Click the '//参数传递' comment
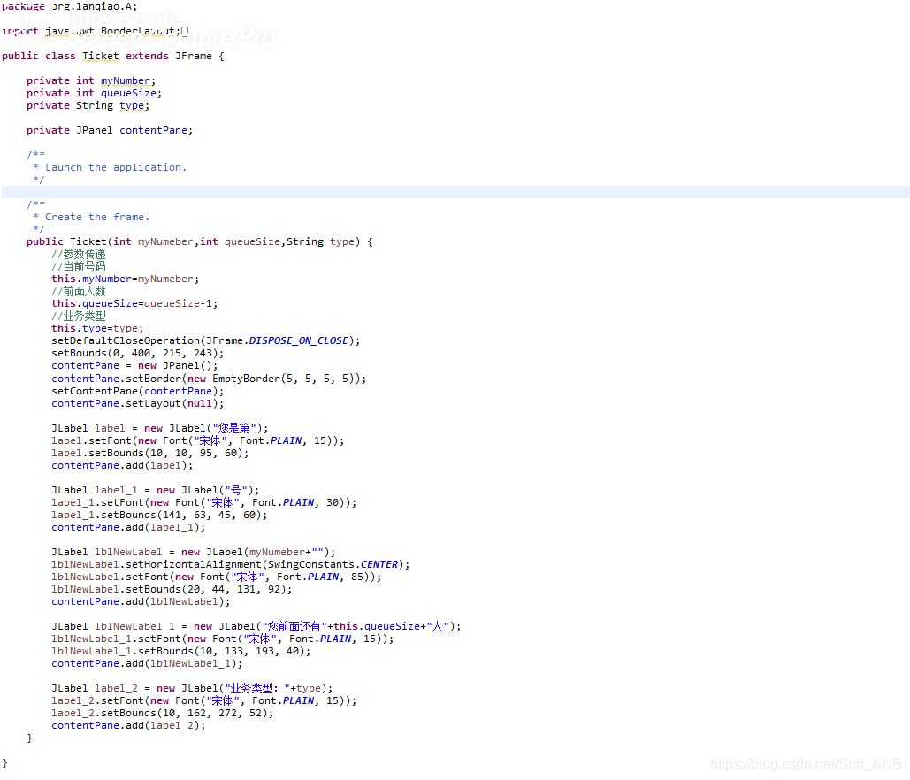 [x=79, y=254]
